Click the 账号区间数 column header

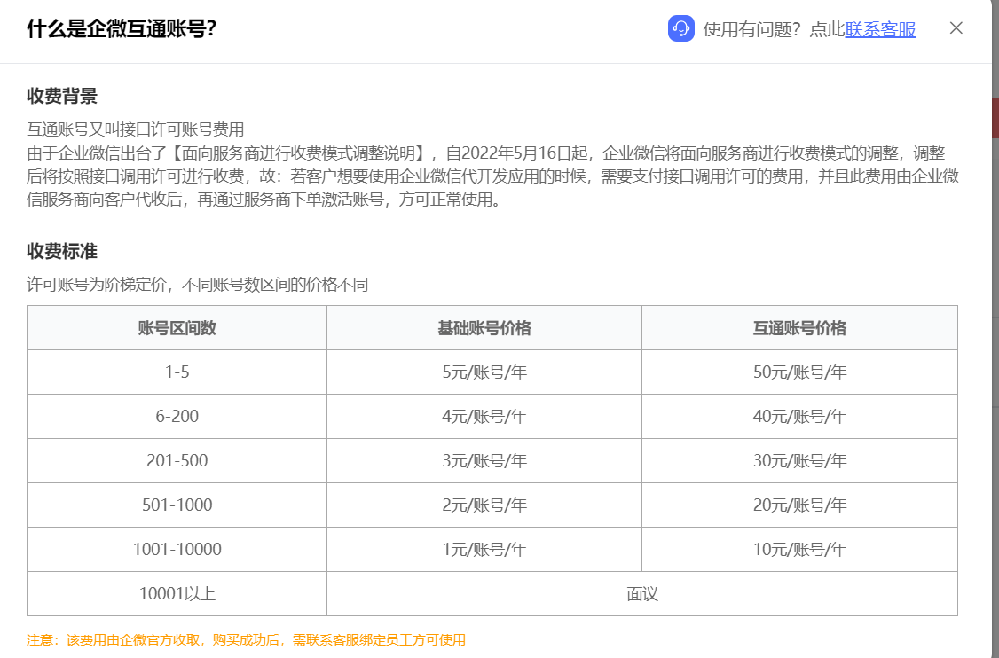click(x=177, y=328)
